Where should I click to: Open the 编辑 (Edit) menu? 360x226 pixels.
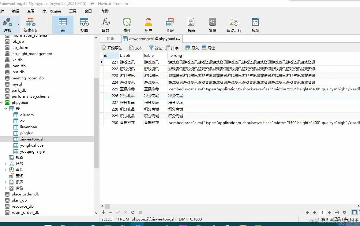16,11
